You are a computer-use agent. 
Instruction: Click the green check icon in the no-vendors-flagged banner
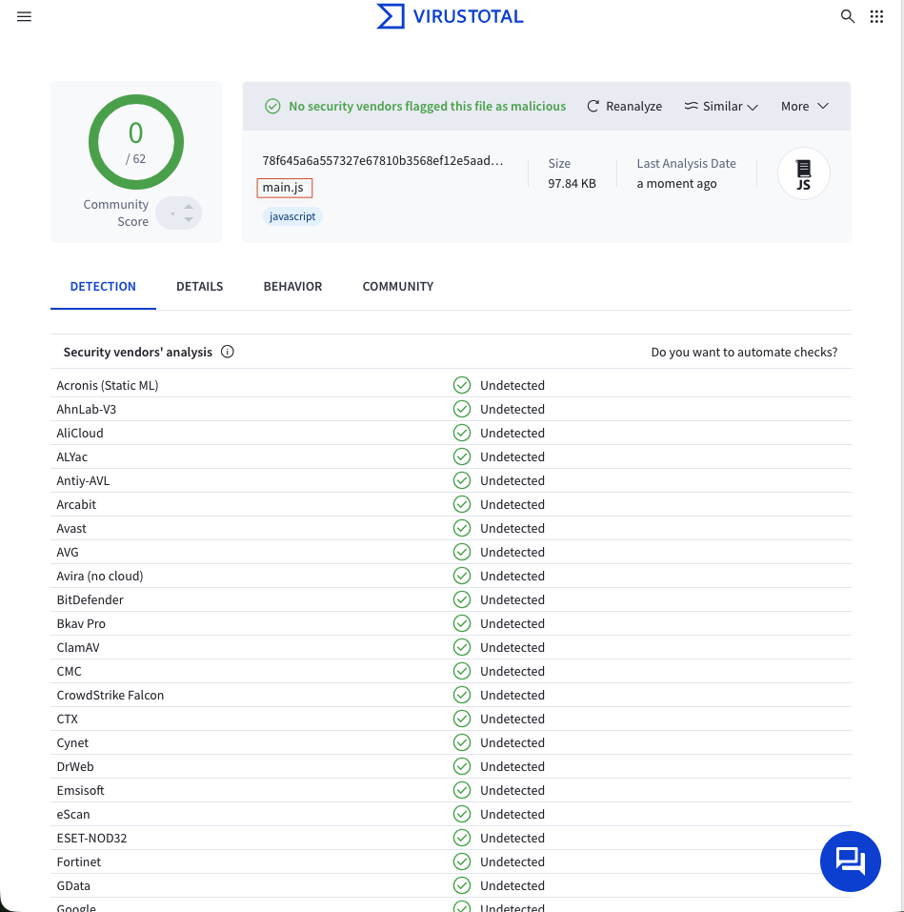click(272, 106)
